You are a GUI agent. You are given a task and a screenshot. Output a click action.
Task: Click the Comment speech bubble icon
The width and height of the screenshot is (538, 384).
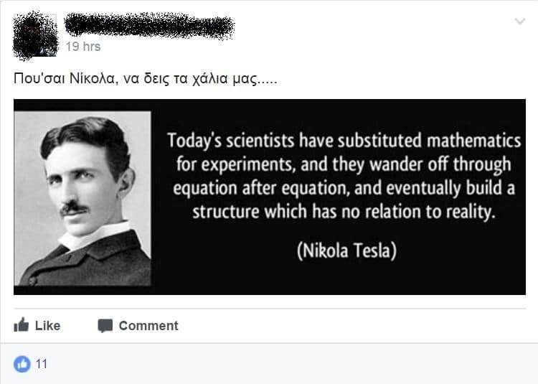[x=105, y=326]
